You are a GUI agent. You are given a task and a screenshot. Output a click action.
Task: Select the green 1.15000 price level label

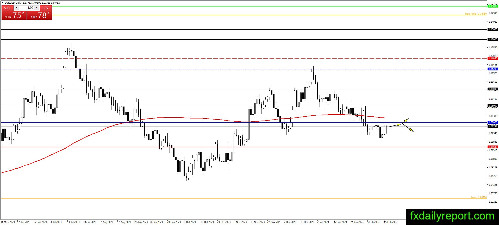[492, 6]
